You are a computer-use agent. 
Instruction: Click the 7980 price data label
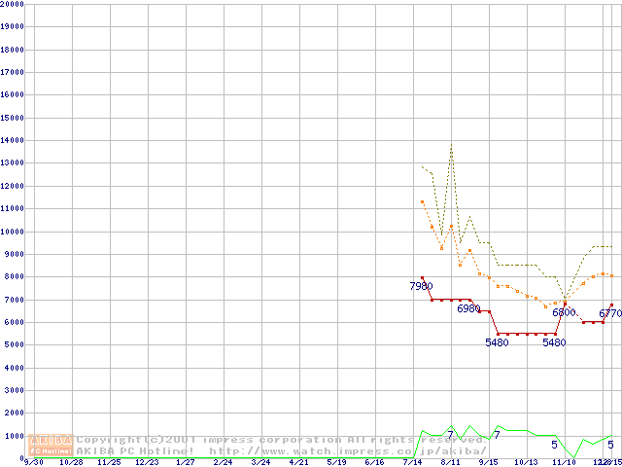coord(421,286)
